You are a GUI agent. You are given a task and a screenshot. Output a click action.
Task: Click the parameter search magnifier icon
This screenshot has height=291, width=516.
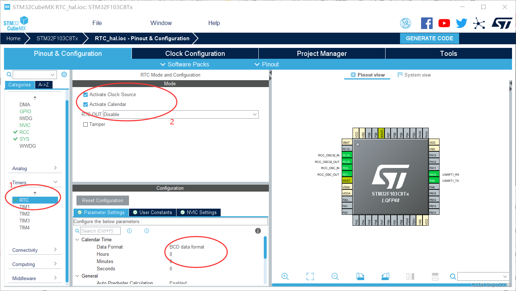(x=77, y=231)
